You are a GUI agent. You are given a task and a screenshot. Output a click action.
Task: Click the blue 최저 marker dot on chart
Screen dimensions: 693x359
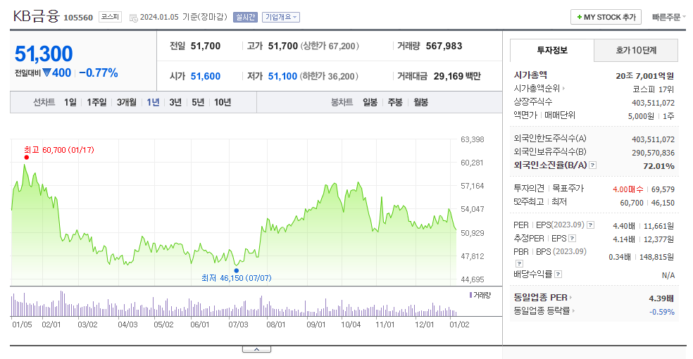click(x=237, y=271)
